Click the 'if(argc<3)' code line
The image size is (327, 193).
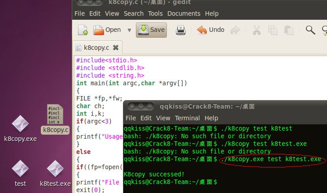coord(94,121)
